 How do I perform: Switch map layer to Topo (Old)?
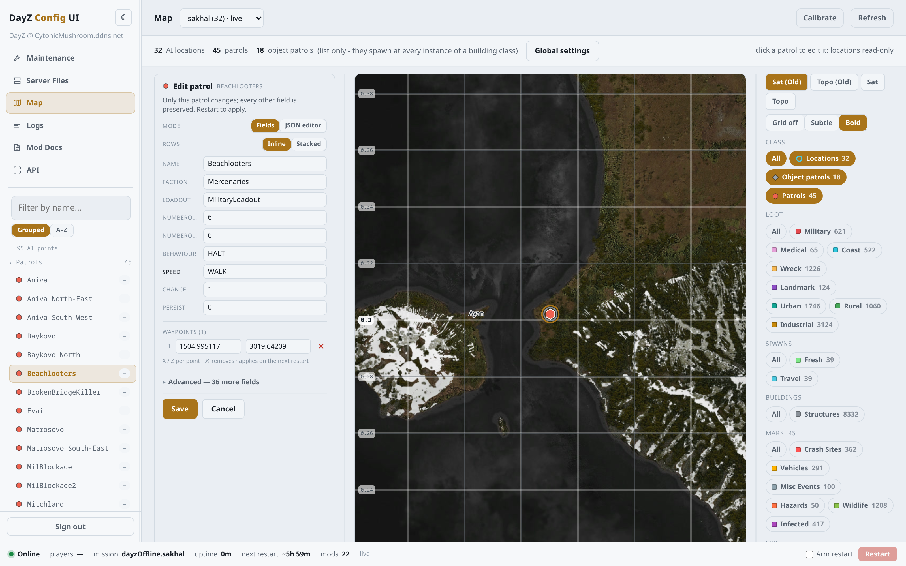pos(834,82)
